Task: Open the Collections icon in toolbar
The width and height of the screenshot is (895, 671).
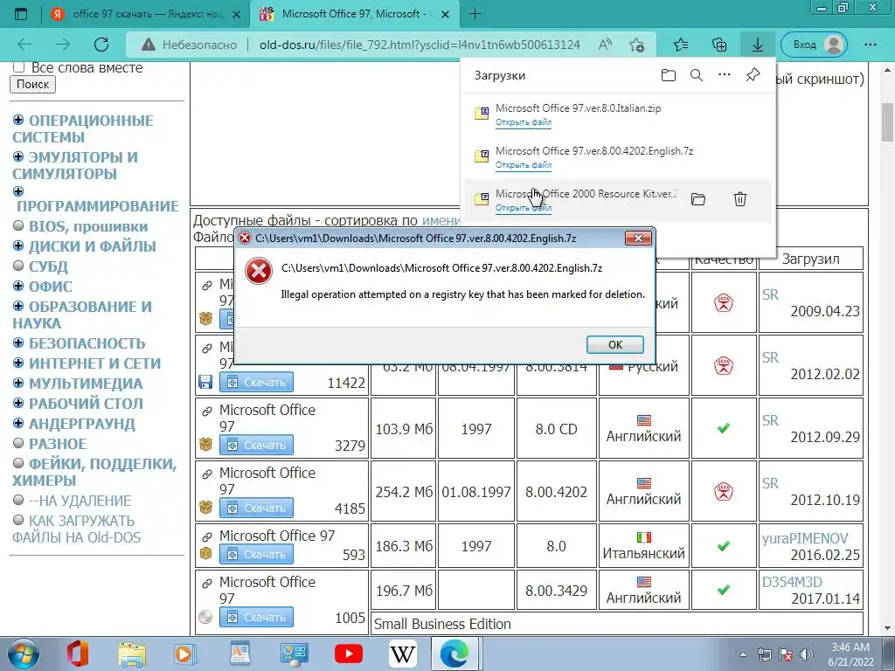Action: pos(719,45)
